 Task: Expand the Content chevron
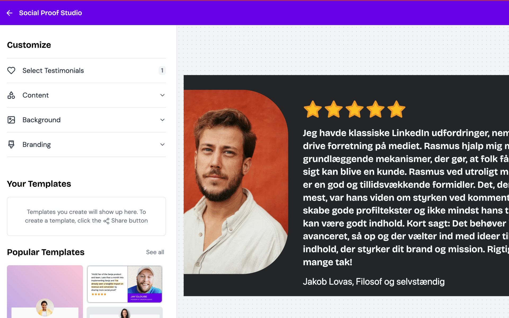coord(162,95)
